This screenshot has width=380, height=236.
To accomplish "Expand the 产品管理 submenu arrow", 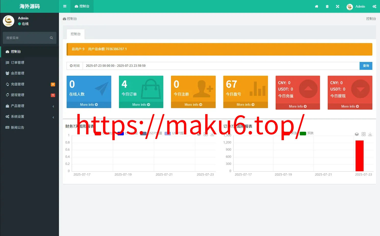I will [53, 106].
